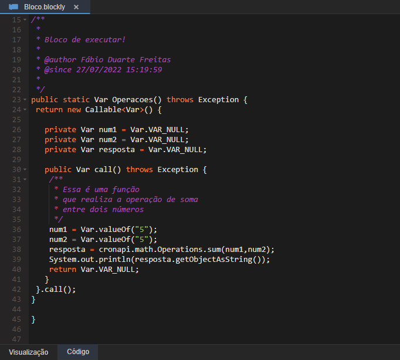Select the Bloco.blockly tab

[x=45, y=7]
